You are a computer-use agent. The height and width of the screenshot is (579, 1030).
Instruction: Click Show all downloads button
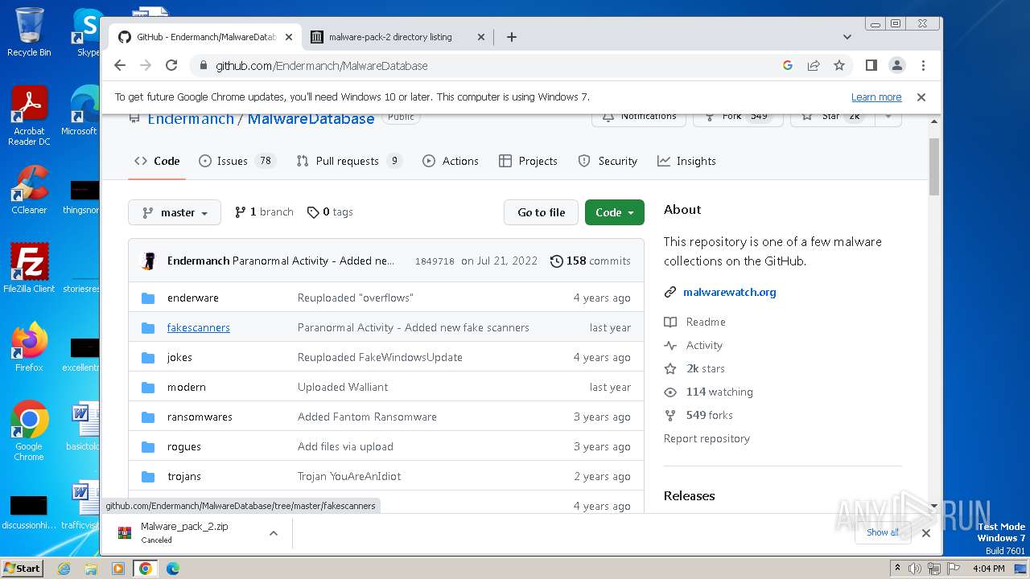pos(883,532)
